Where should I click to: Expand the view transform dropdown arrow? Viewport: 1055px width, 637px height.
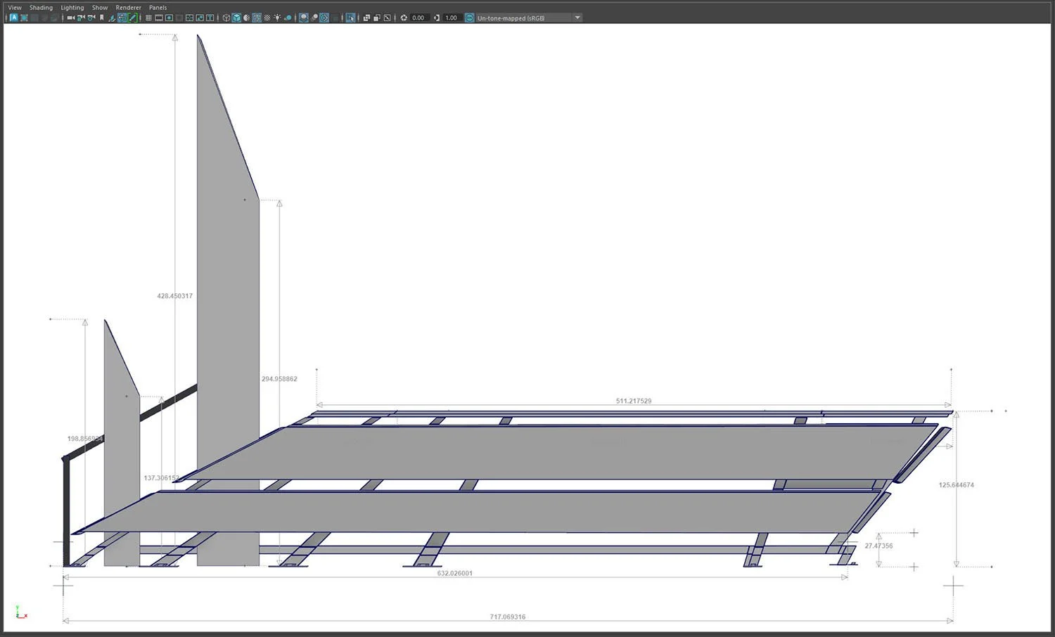(577, 18)
